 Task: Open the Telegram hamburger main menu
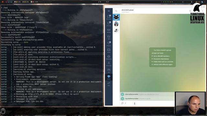click(x=109, y=11)
